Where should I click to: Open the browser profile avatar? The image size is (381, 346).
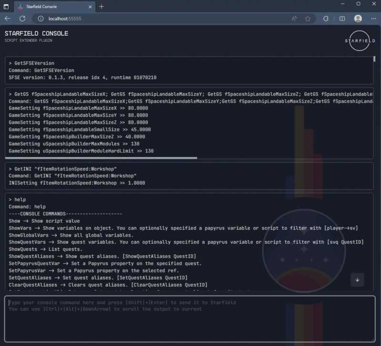click(358, 19)
